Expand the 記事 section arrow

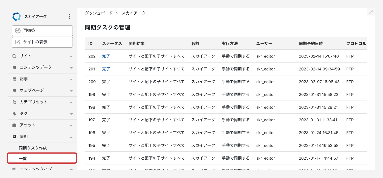[71, 79]
